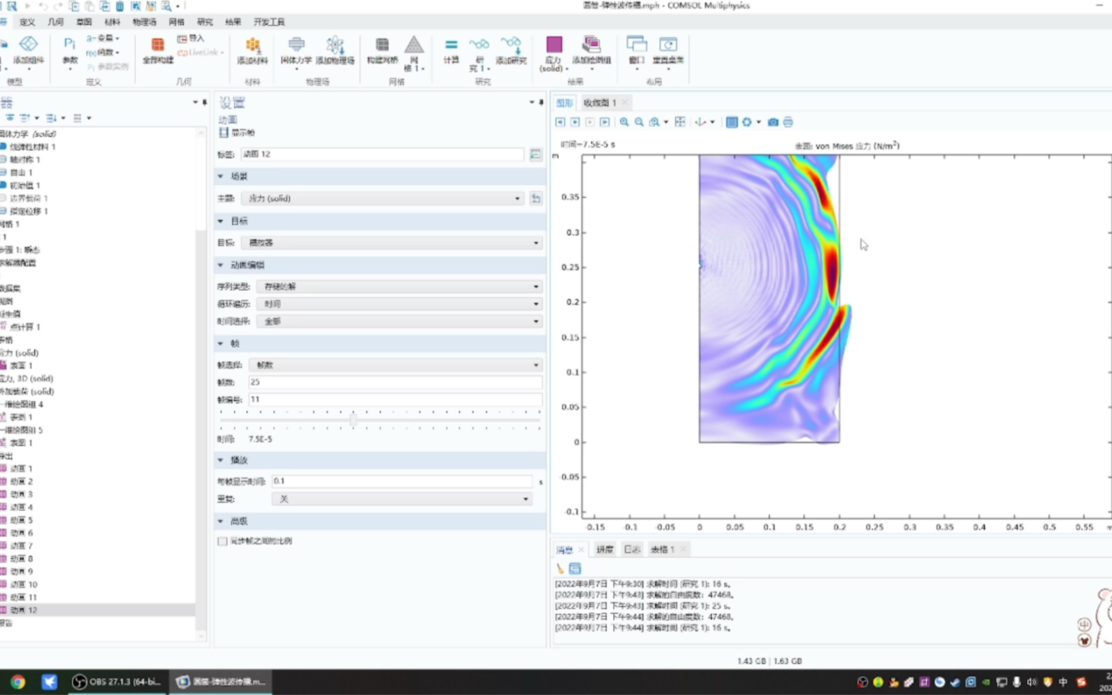Viewport: 1112px width, 695px height.
Task: Open the 目标 播放器 dropdown
Action: (x=391, y=243)
